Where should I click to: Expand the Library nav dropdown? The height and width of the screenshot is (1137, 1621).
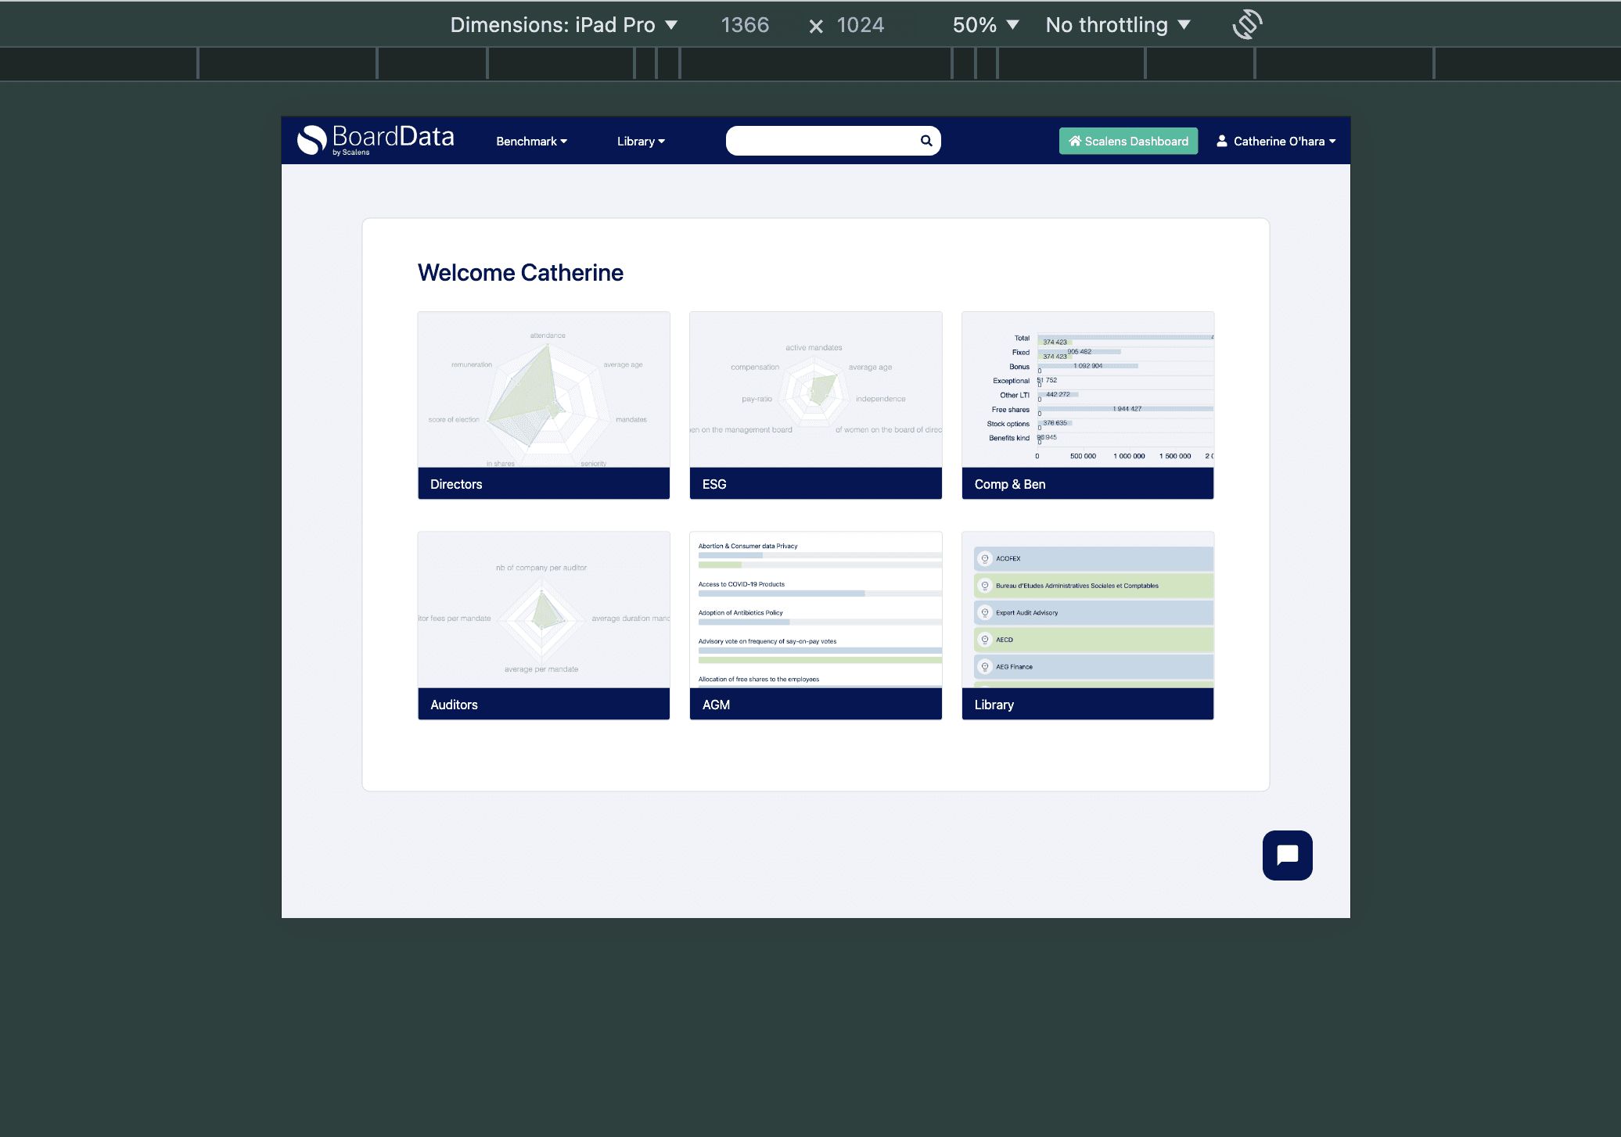640,142
